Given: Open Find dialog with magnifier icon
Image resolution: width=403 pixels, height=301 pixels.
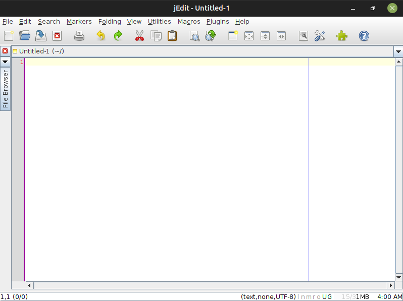Looking at the screenshot, I should 194,36.
